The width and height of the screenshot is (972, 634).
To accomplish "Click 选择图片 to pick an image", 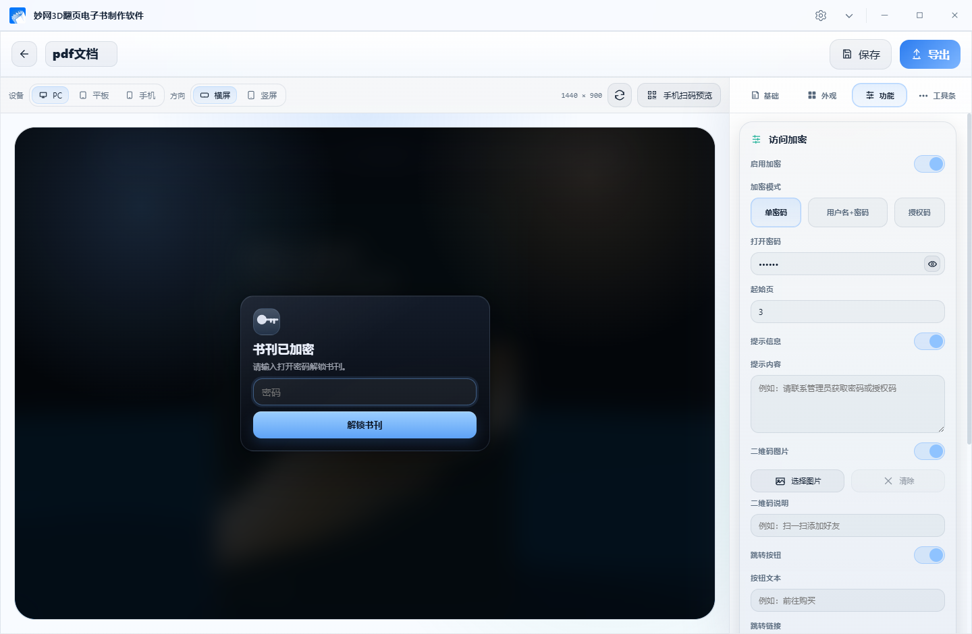I will (797, 481).
